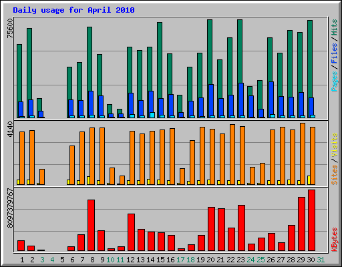Click day label 12 on the x-axis
The width and height of the screenshot is (342, 267).
(130, 260)
